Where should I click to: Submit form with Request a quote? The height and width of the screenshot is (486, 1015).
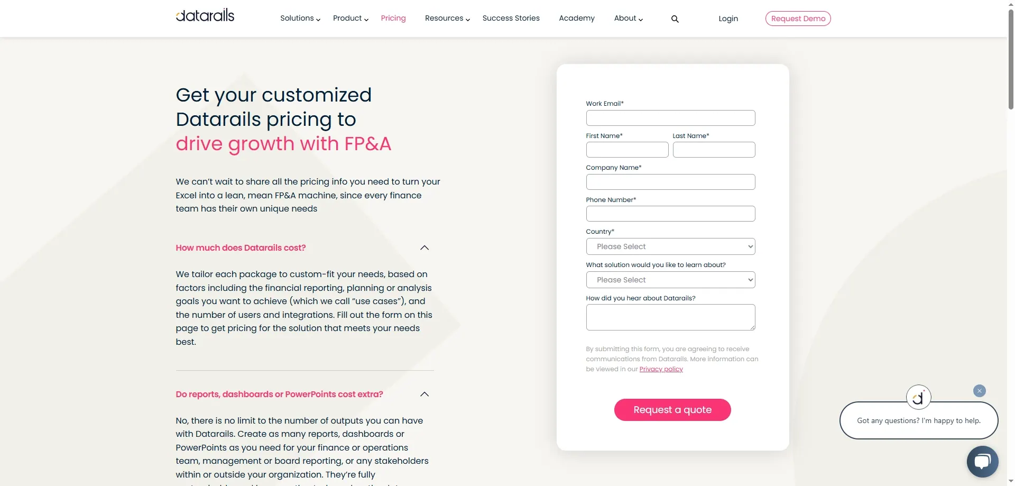[672, 410]
